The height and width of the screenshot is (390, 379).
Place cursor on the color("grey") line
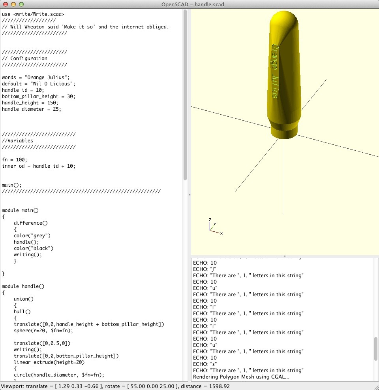click(x=32, y=236)
